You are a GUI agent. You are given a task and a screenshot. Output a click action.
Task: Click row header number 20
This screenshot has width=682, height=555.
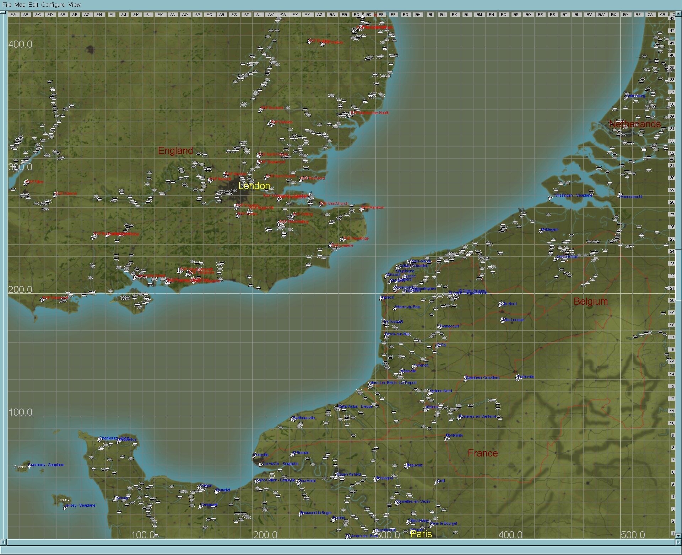(672, 300)
